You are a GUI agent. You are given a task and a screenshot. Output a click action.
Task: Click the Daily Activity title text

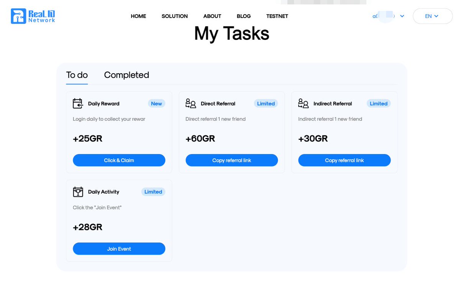click(x=103, y=192)
